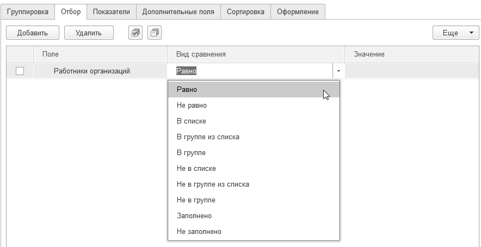
Task: Click the check-all rows icon
Action: point(135,33)
